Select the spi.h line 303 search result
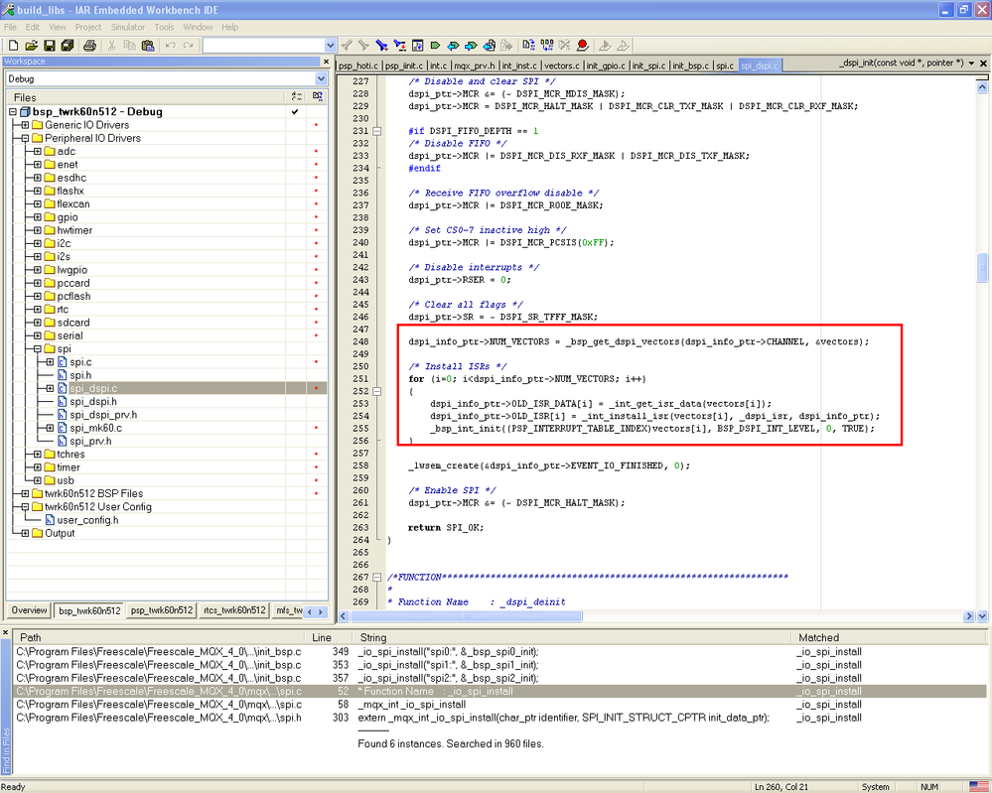Screen dimensions: 992x793 pyautogui.click(x=499, y=718)
